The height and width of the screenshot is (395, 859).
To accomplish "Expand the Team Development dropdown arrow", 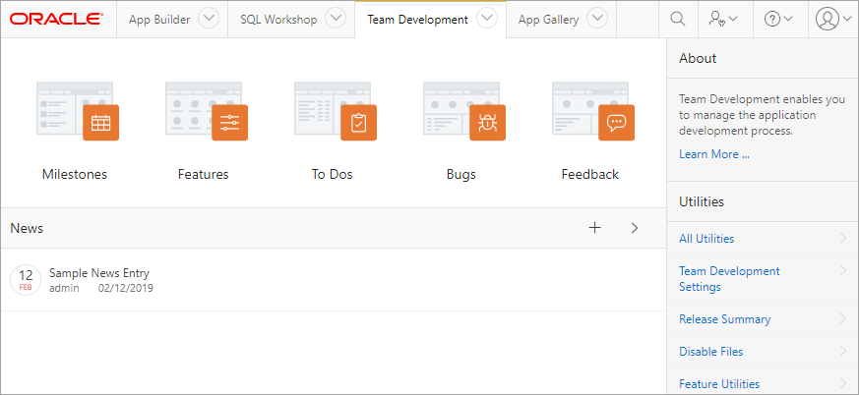I will [x=486, y=19].
